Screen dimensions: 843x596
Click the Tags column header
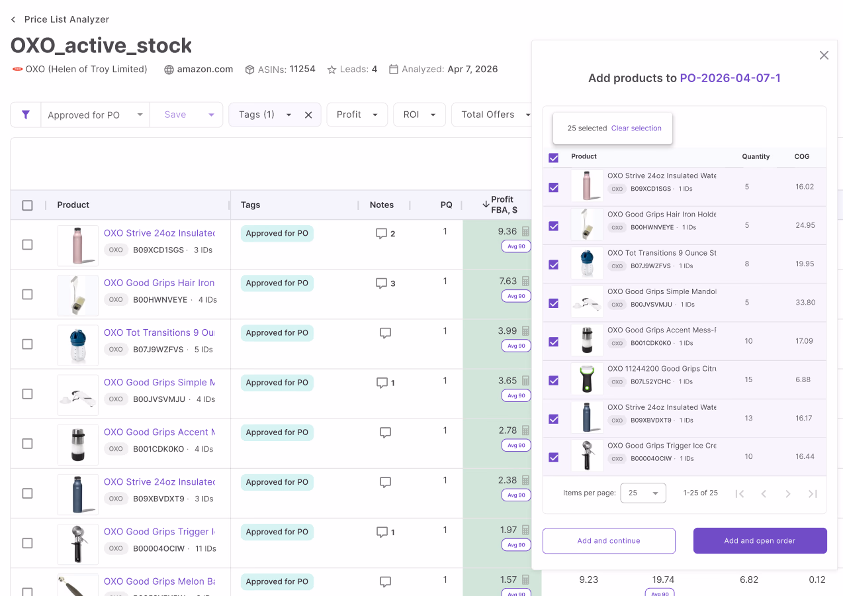(x=250, y=205)
